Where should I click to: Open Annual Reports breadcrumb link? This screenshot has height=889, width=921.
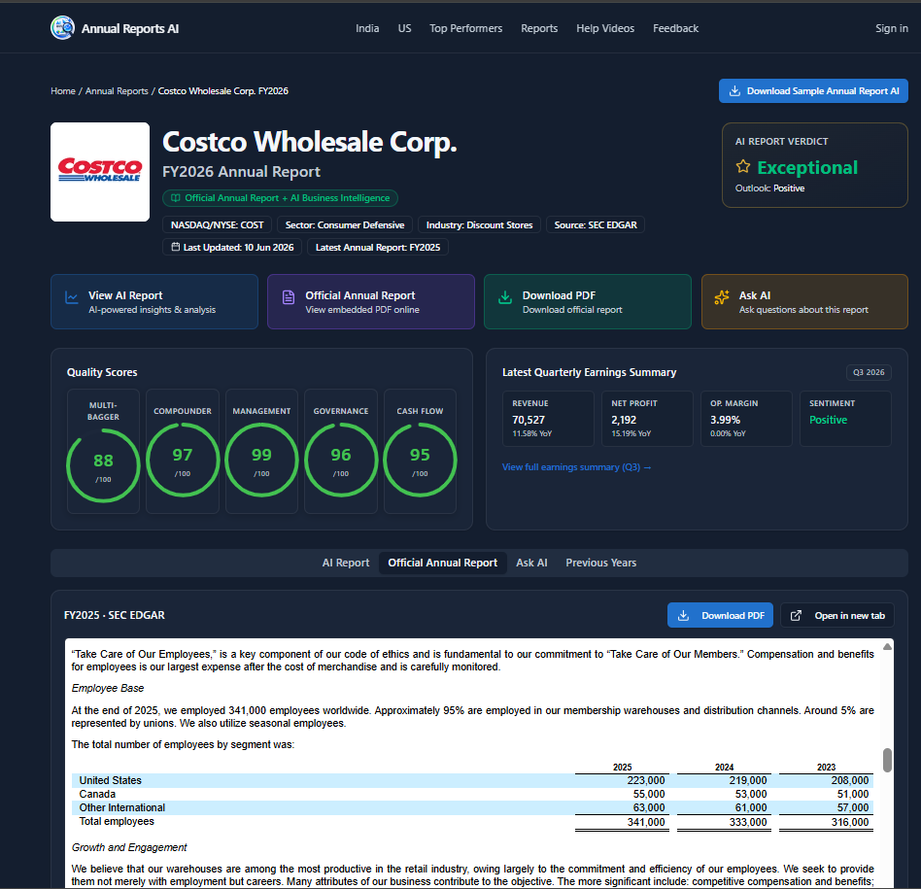[117, 91]
